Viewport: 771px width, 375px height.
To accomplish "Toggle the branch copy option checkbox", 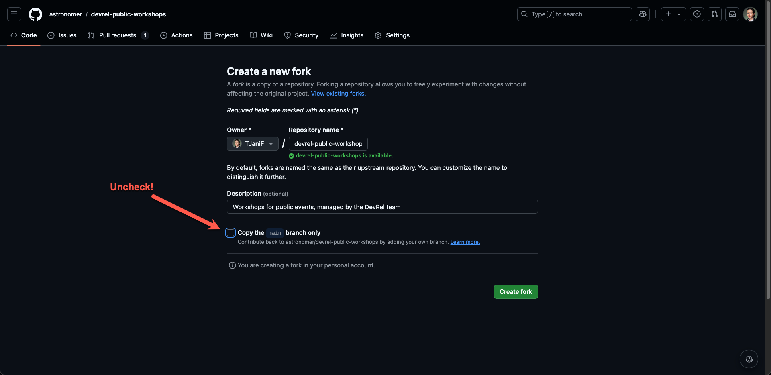I will [x=230, y=232].
